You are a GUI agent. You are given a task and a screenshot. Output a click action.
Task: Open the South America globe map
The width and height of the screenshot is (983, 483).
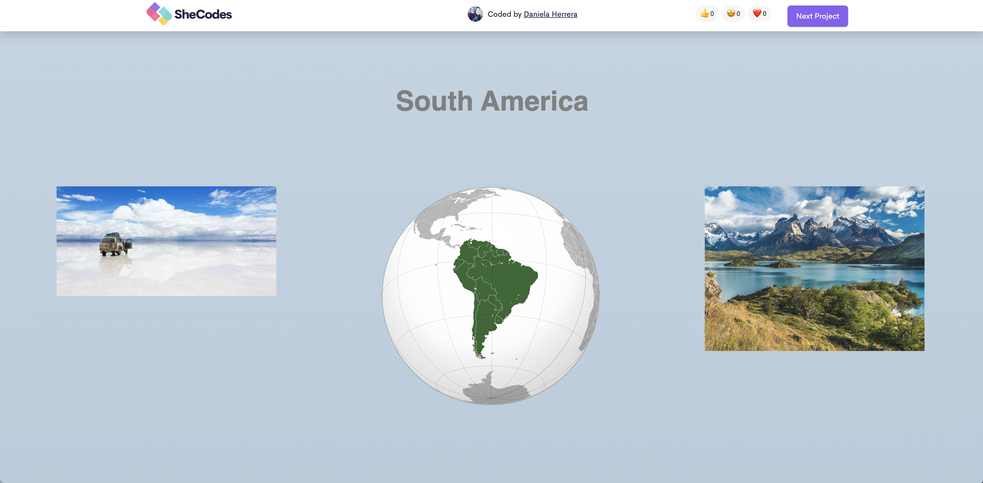pos(491,296)
